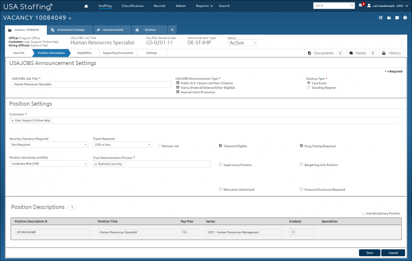Enable the Remote Job checkbox
Image resolution: width=412 pixels, height=261 pixels.
pos(159,146)
